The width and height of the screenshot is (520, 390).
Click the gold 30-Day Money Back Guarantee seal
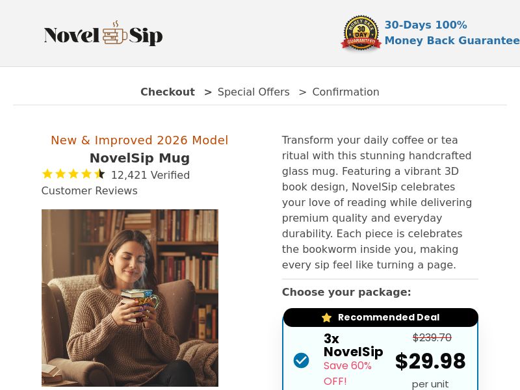click(361, 31)
